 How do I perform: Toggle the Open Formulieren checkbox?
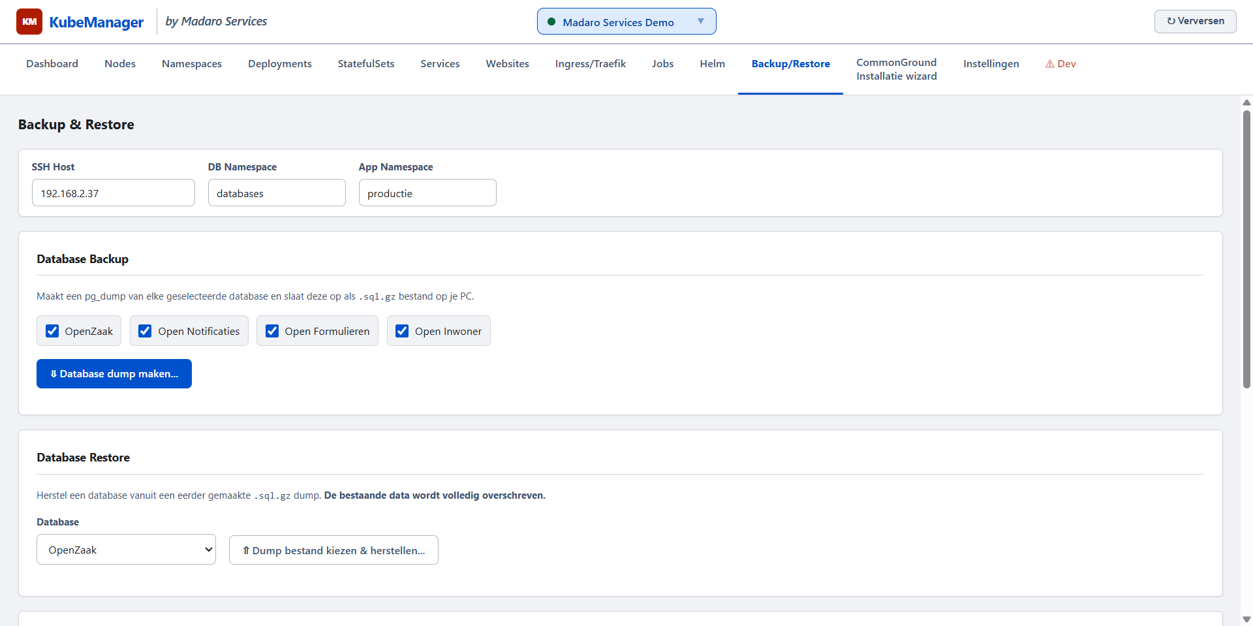[x=272, y=331]
